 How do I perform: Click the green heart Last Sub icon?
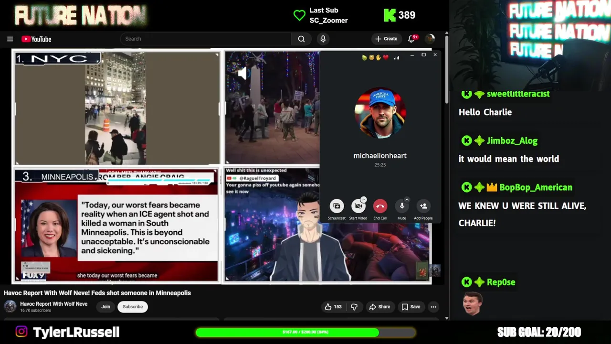click(x=299, y=15)
